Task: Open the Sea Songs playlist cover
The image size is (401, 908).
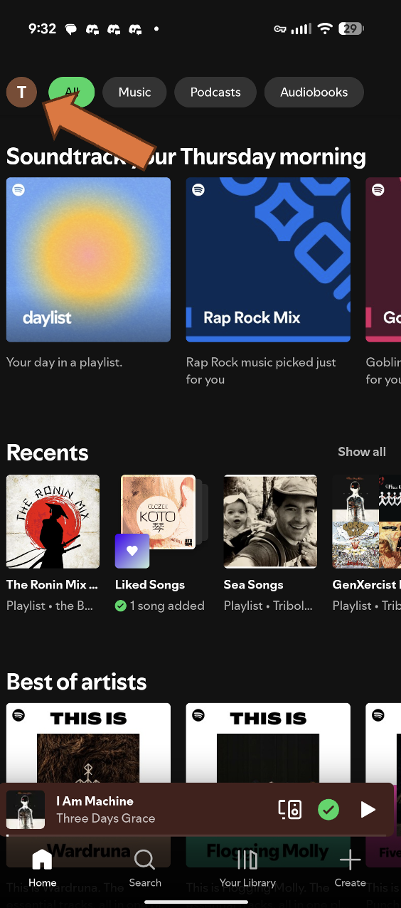Action: click(x=270, y=522)
